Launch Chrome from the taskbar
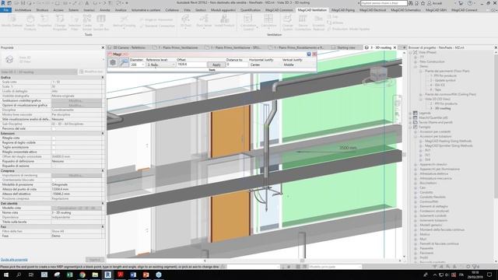 coord(82,275)
